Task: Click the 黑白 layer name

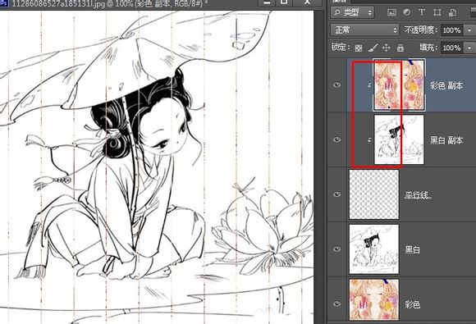Action: click(413, 249)
